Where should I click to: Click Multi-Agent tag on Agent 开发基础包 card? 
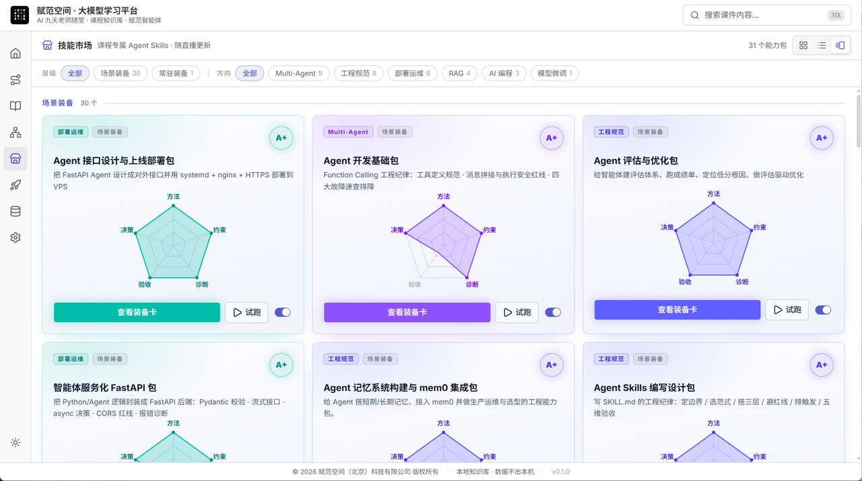tap(348, 132)
